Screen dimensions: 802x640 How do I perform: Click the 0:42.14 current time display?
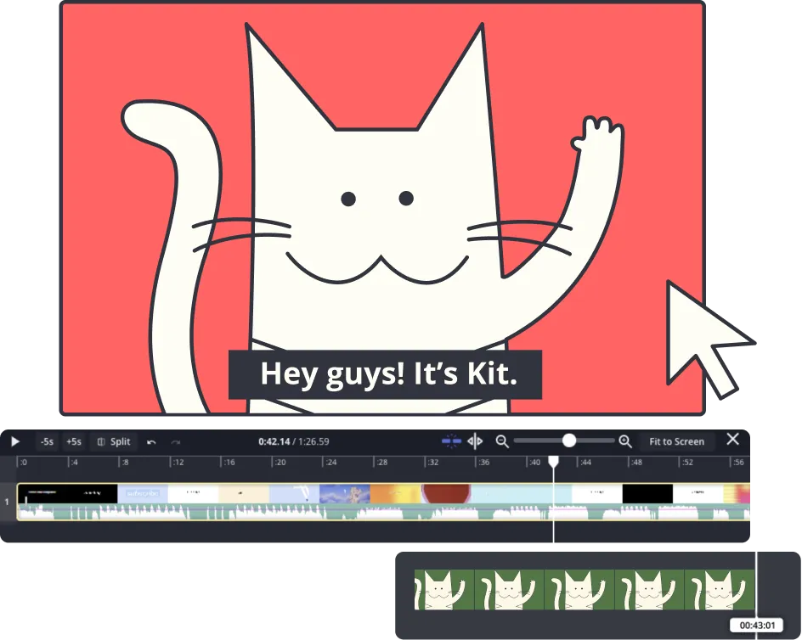click(x=274, y=441)
